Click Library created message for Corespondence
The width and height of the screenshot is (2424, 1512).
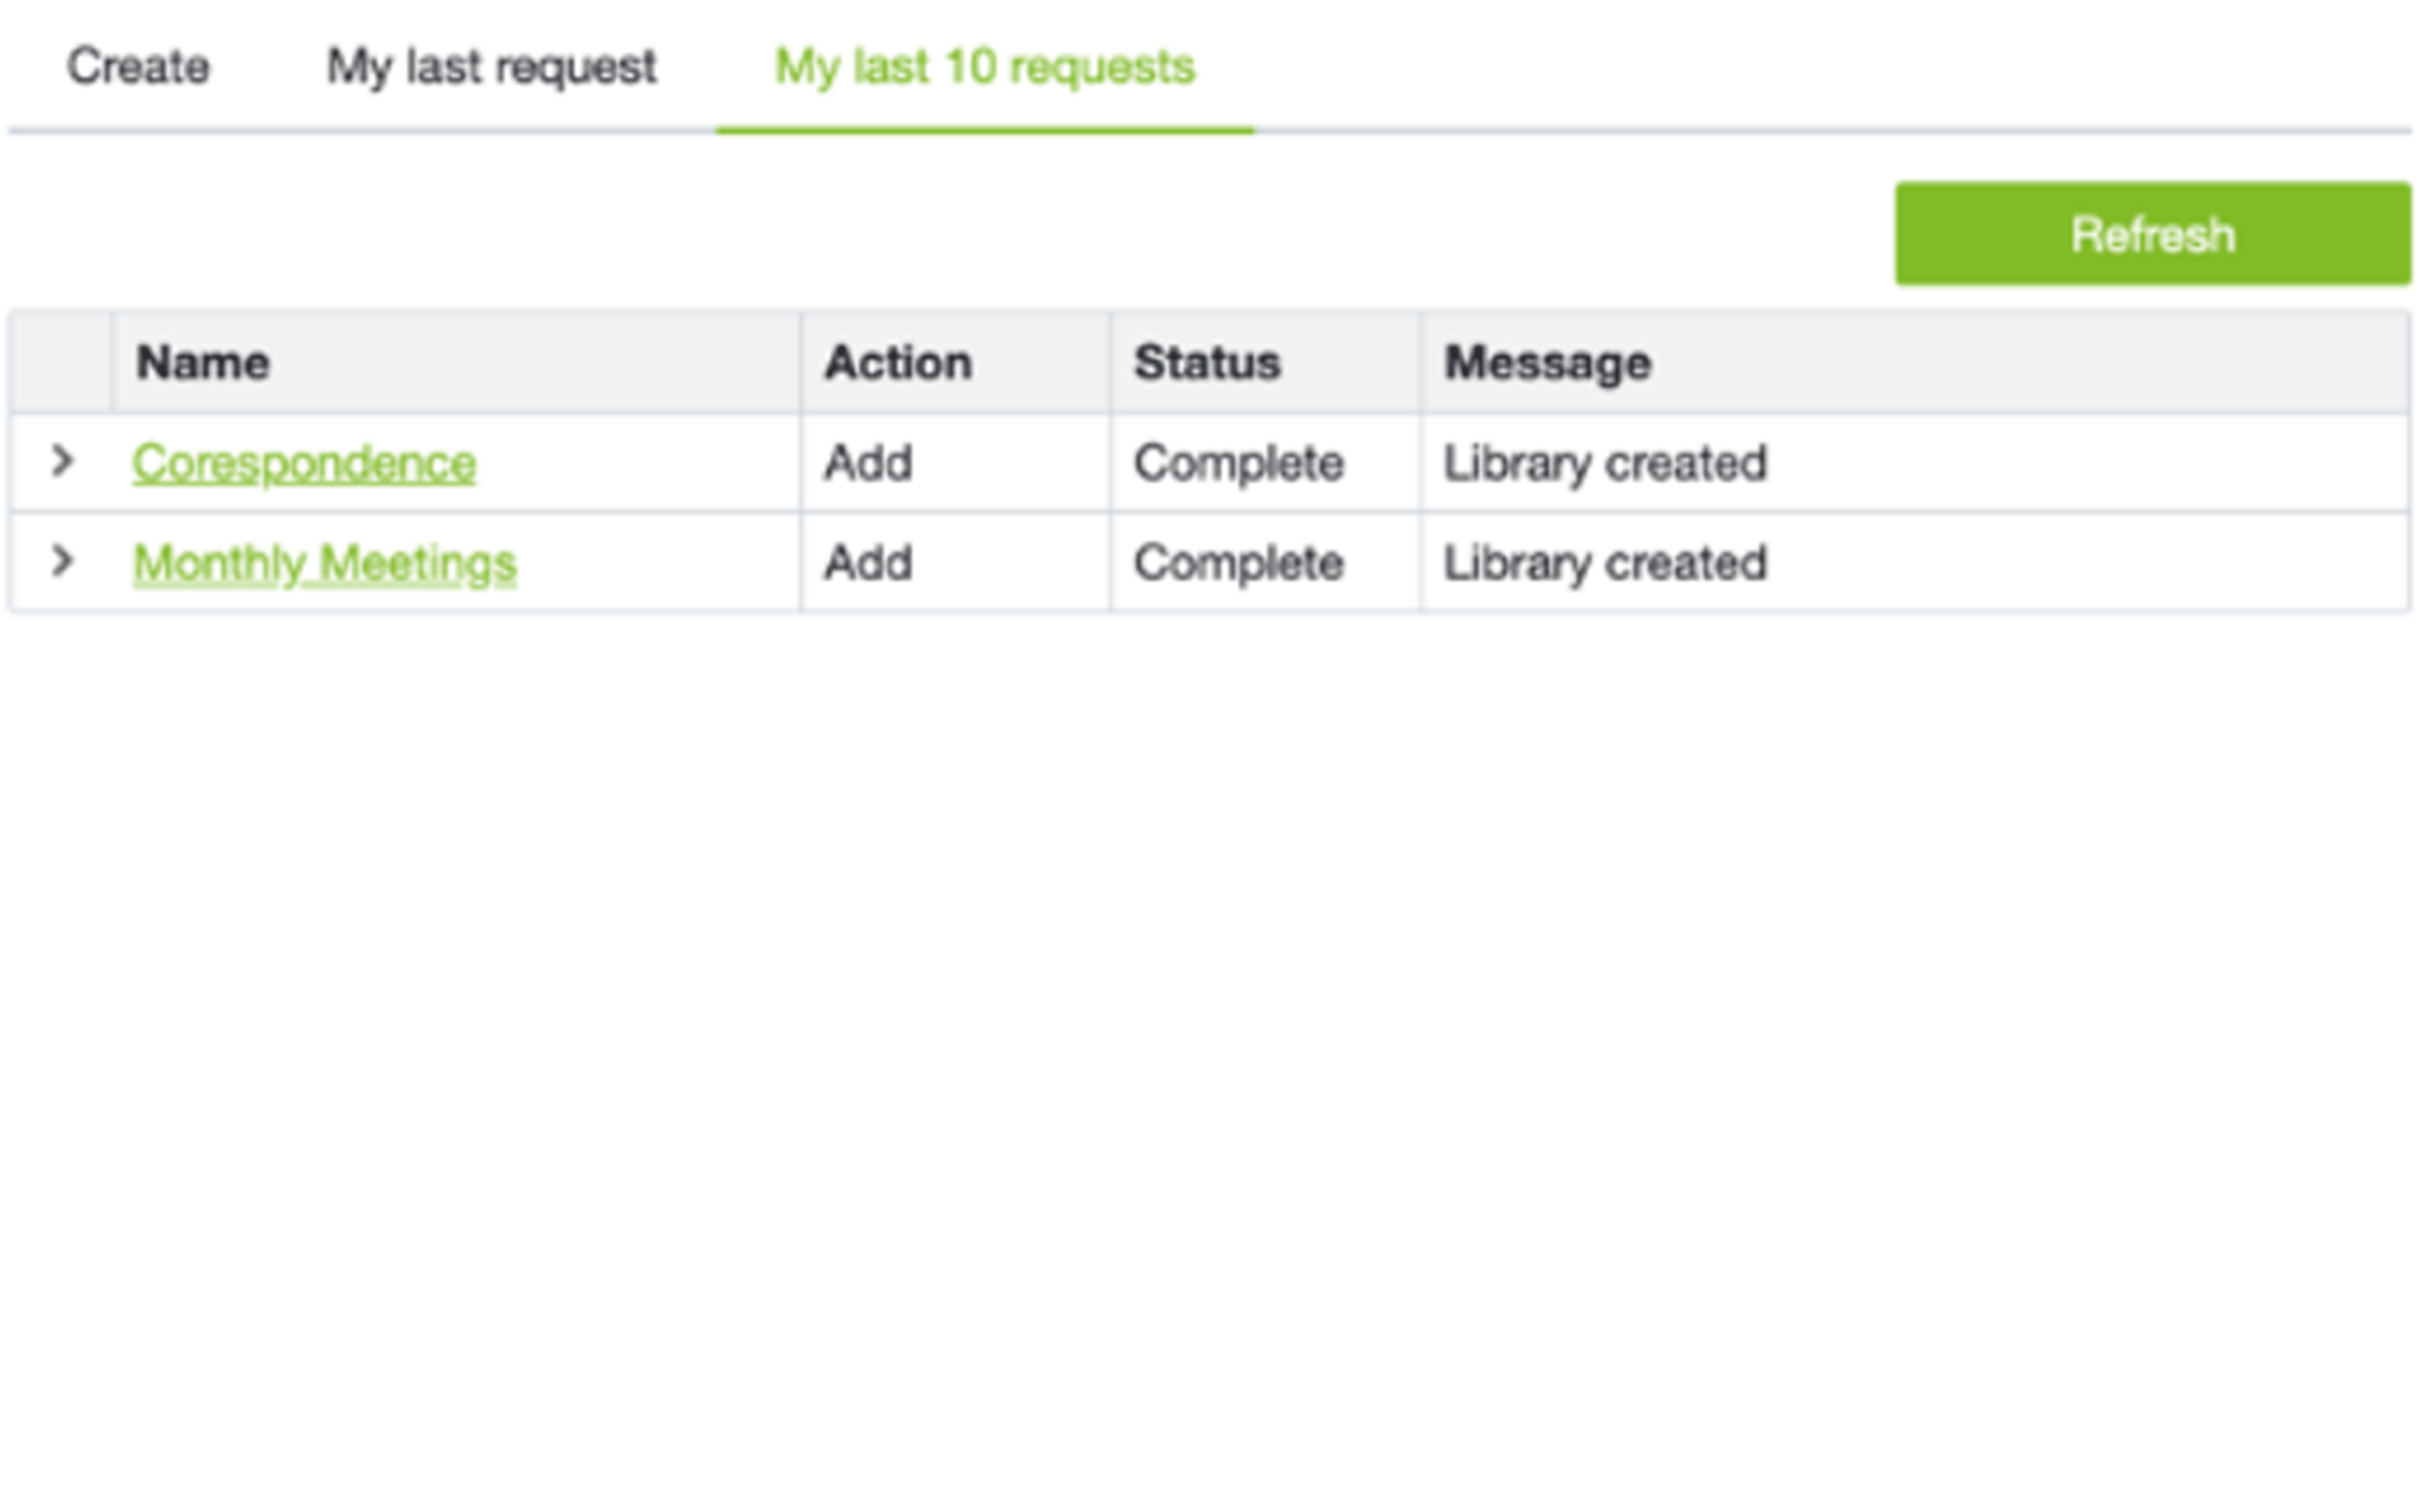[1604, 462]
